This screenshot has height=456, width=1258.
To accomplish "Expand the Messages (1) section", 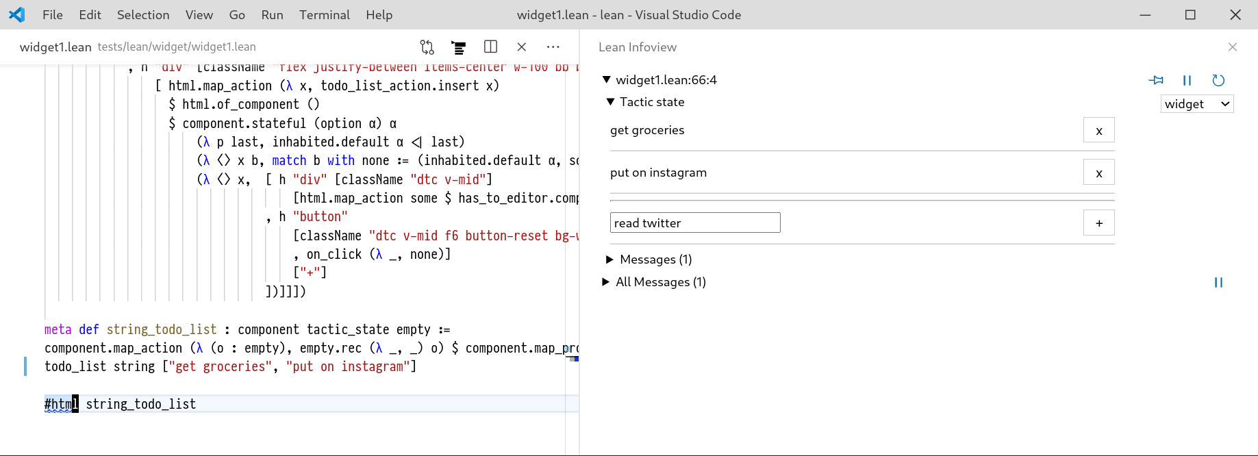I will (x=610, y=259).
